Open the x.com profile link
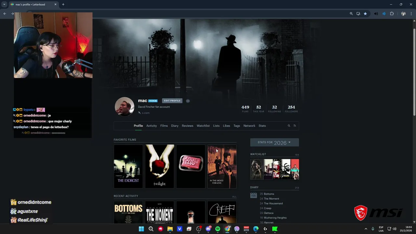Viewport: 416px width, 234px height. pyautogui.click(x=144, y=113)
